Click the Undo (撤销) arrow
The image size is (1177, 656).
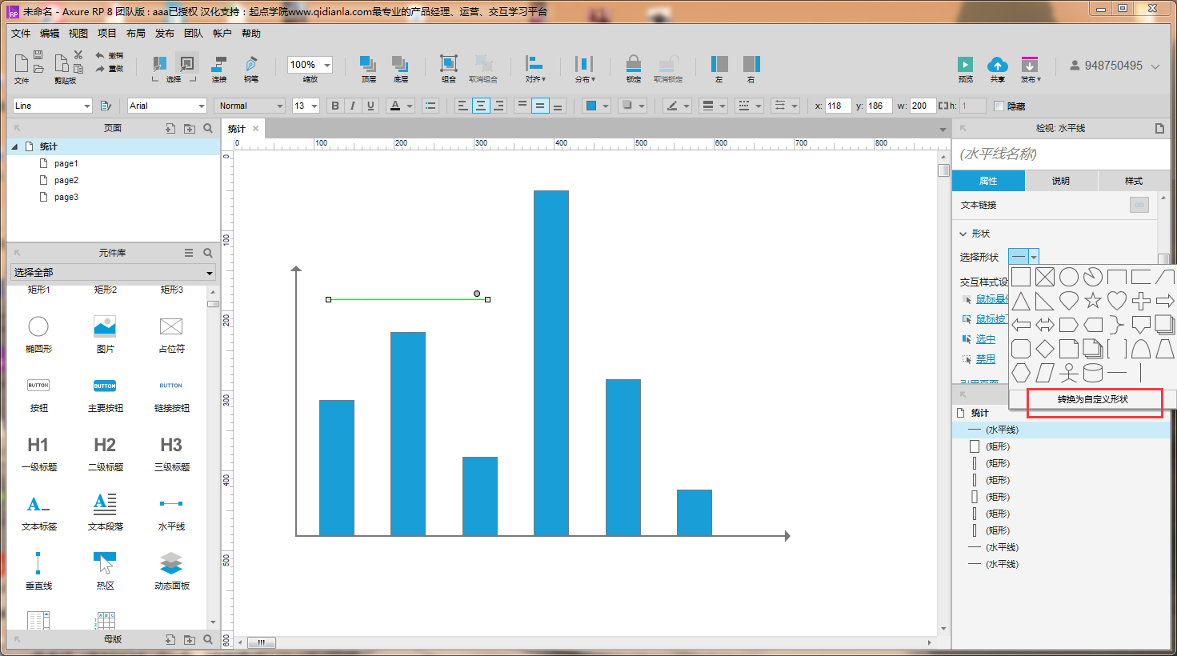100,55
